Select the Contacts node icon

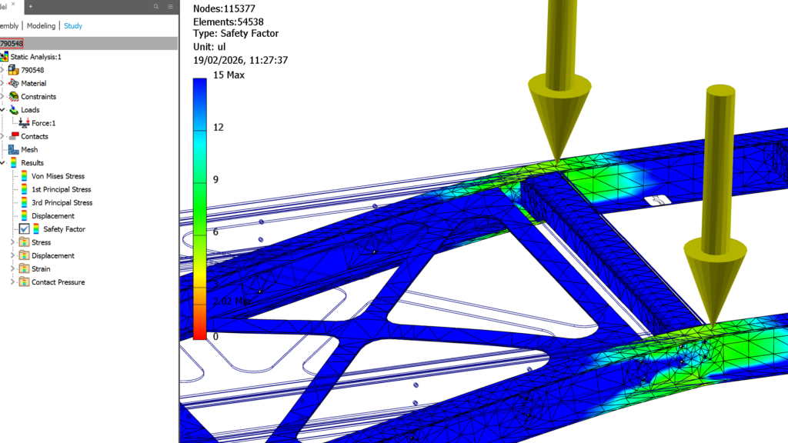click(x=14, y=136)
